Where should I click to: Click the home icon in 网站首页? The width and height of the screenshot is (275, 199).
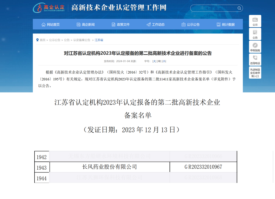[x=44, y=25]
